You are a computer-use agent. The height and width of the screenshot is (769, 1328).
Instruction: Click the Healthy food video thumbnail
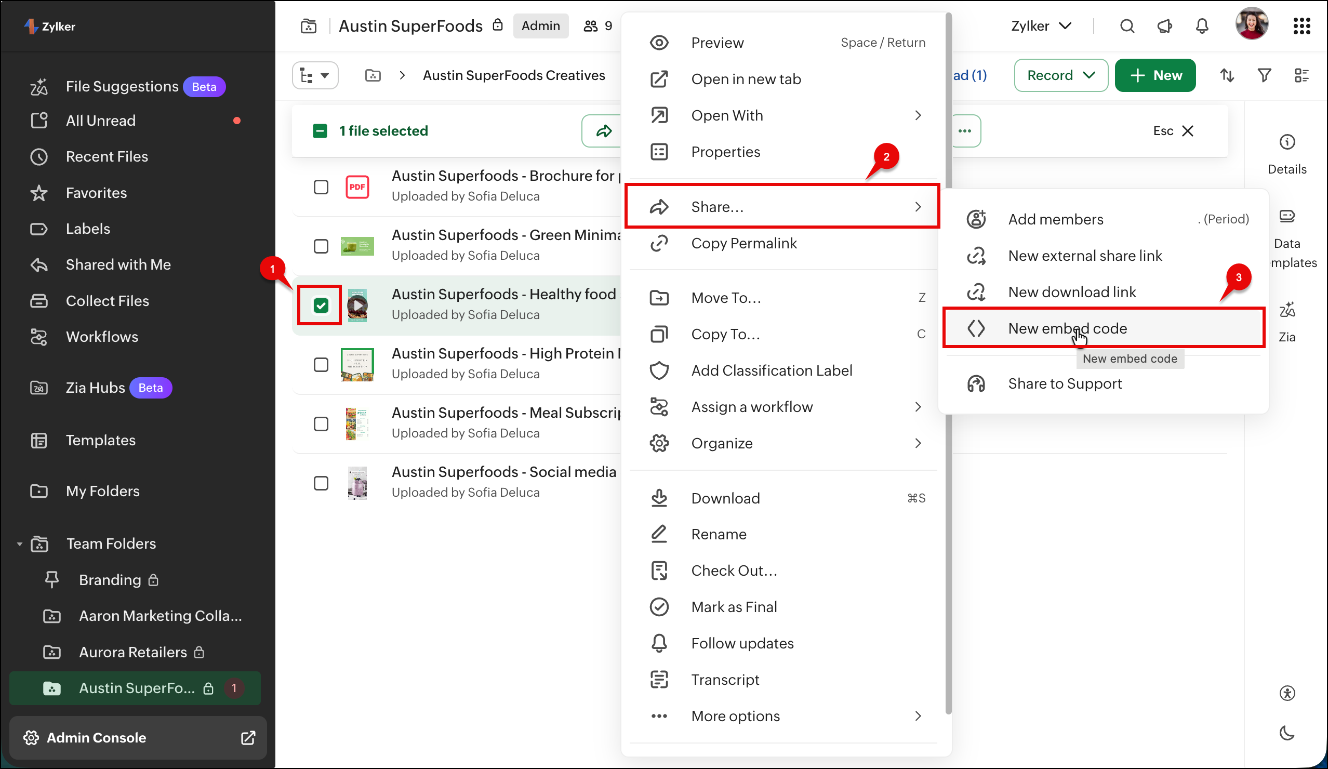357,305
